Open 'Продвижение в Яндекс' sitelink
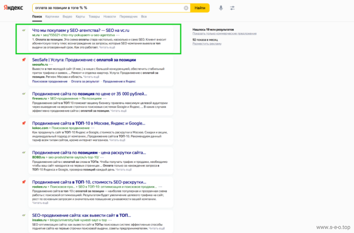The height and width of the screenshot is (233, 354). (x=119, y=81)
